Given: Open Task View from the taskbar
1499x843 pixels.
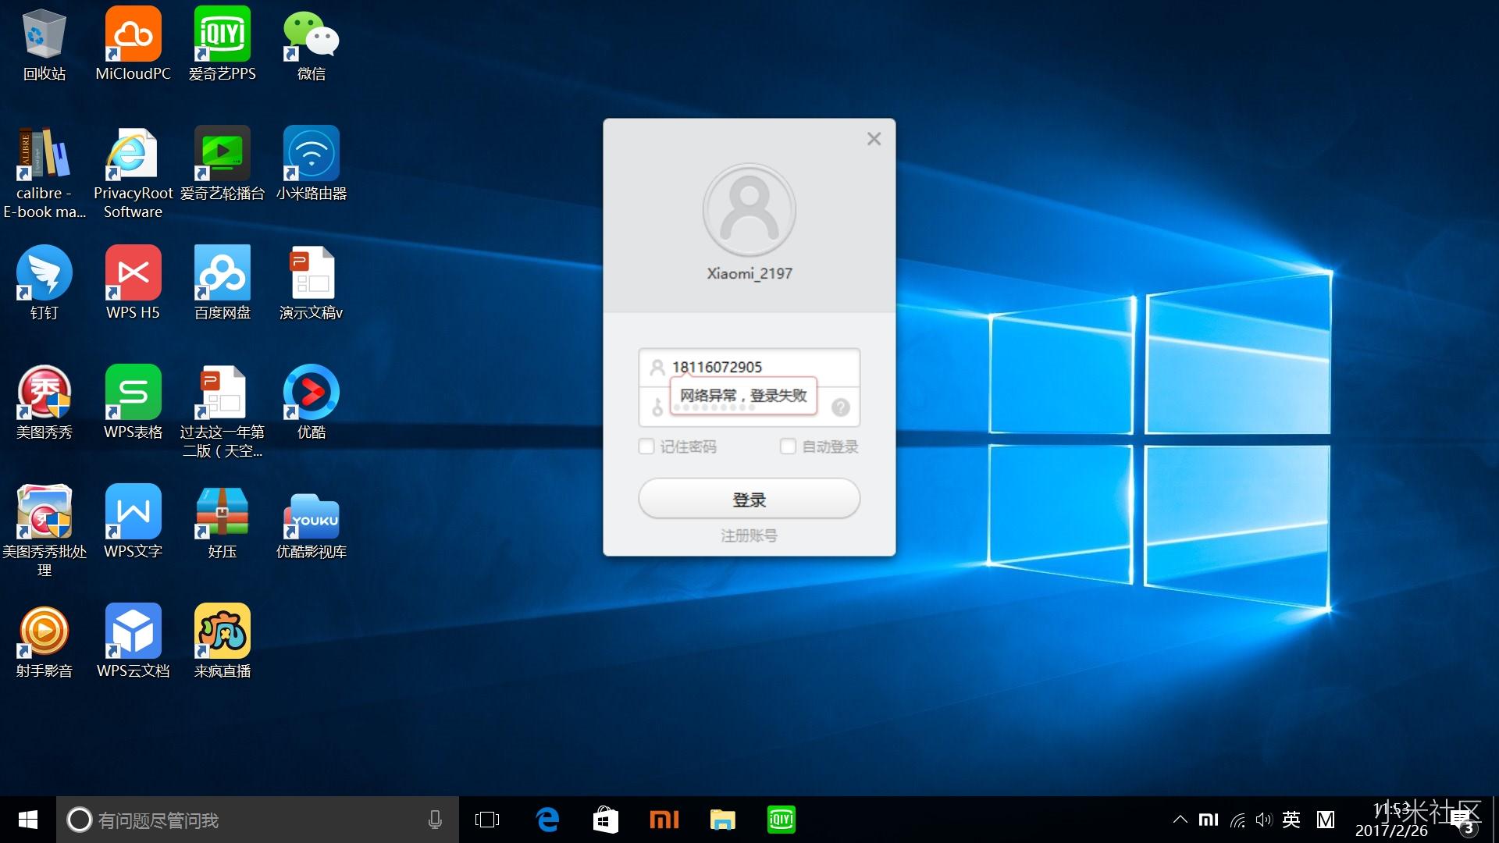Looking at the screenshot, I should (x=486, y=820).
